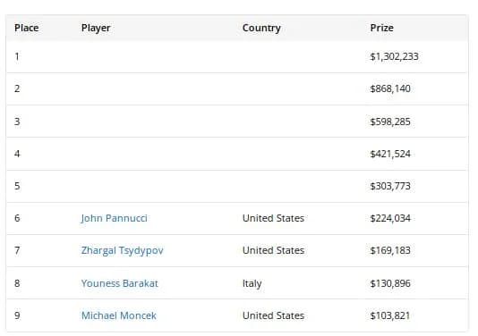Select the $1,302,233 first place prize
Image resolution: width=478 pixels, height=336 pixels.
pyautogui.click(x=394, y=56)
